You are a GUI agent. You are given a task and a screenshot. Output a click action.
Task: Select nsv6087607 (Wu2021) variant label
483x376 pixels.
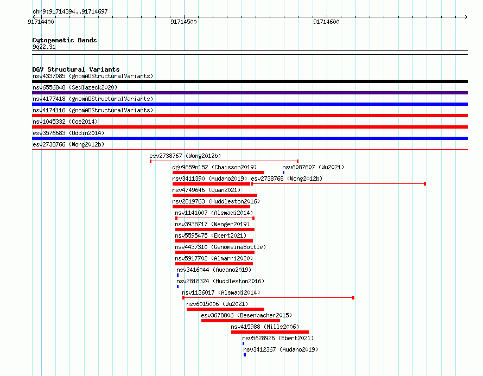313,167
